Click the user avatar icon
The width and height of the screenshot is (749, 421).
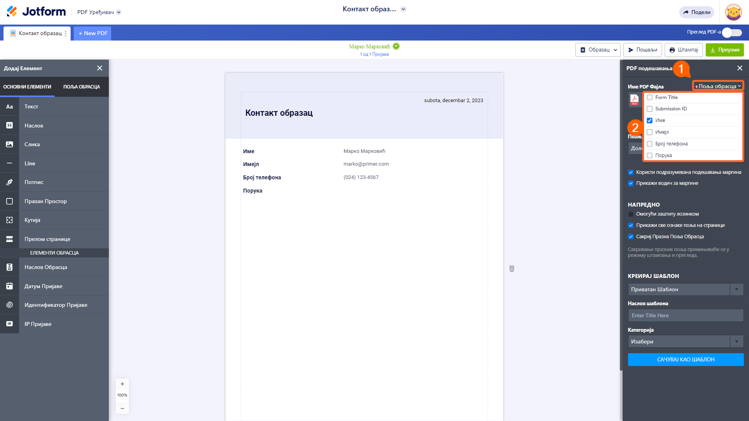[733, 12]
